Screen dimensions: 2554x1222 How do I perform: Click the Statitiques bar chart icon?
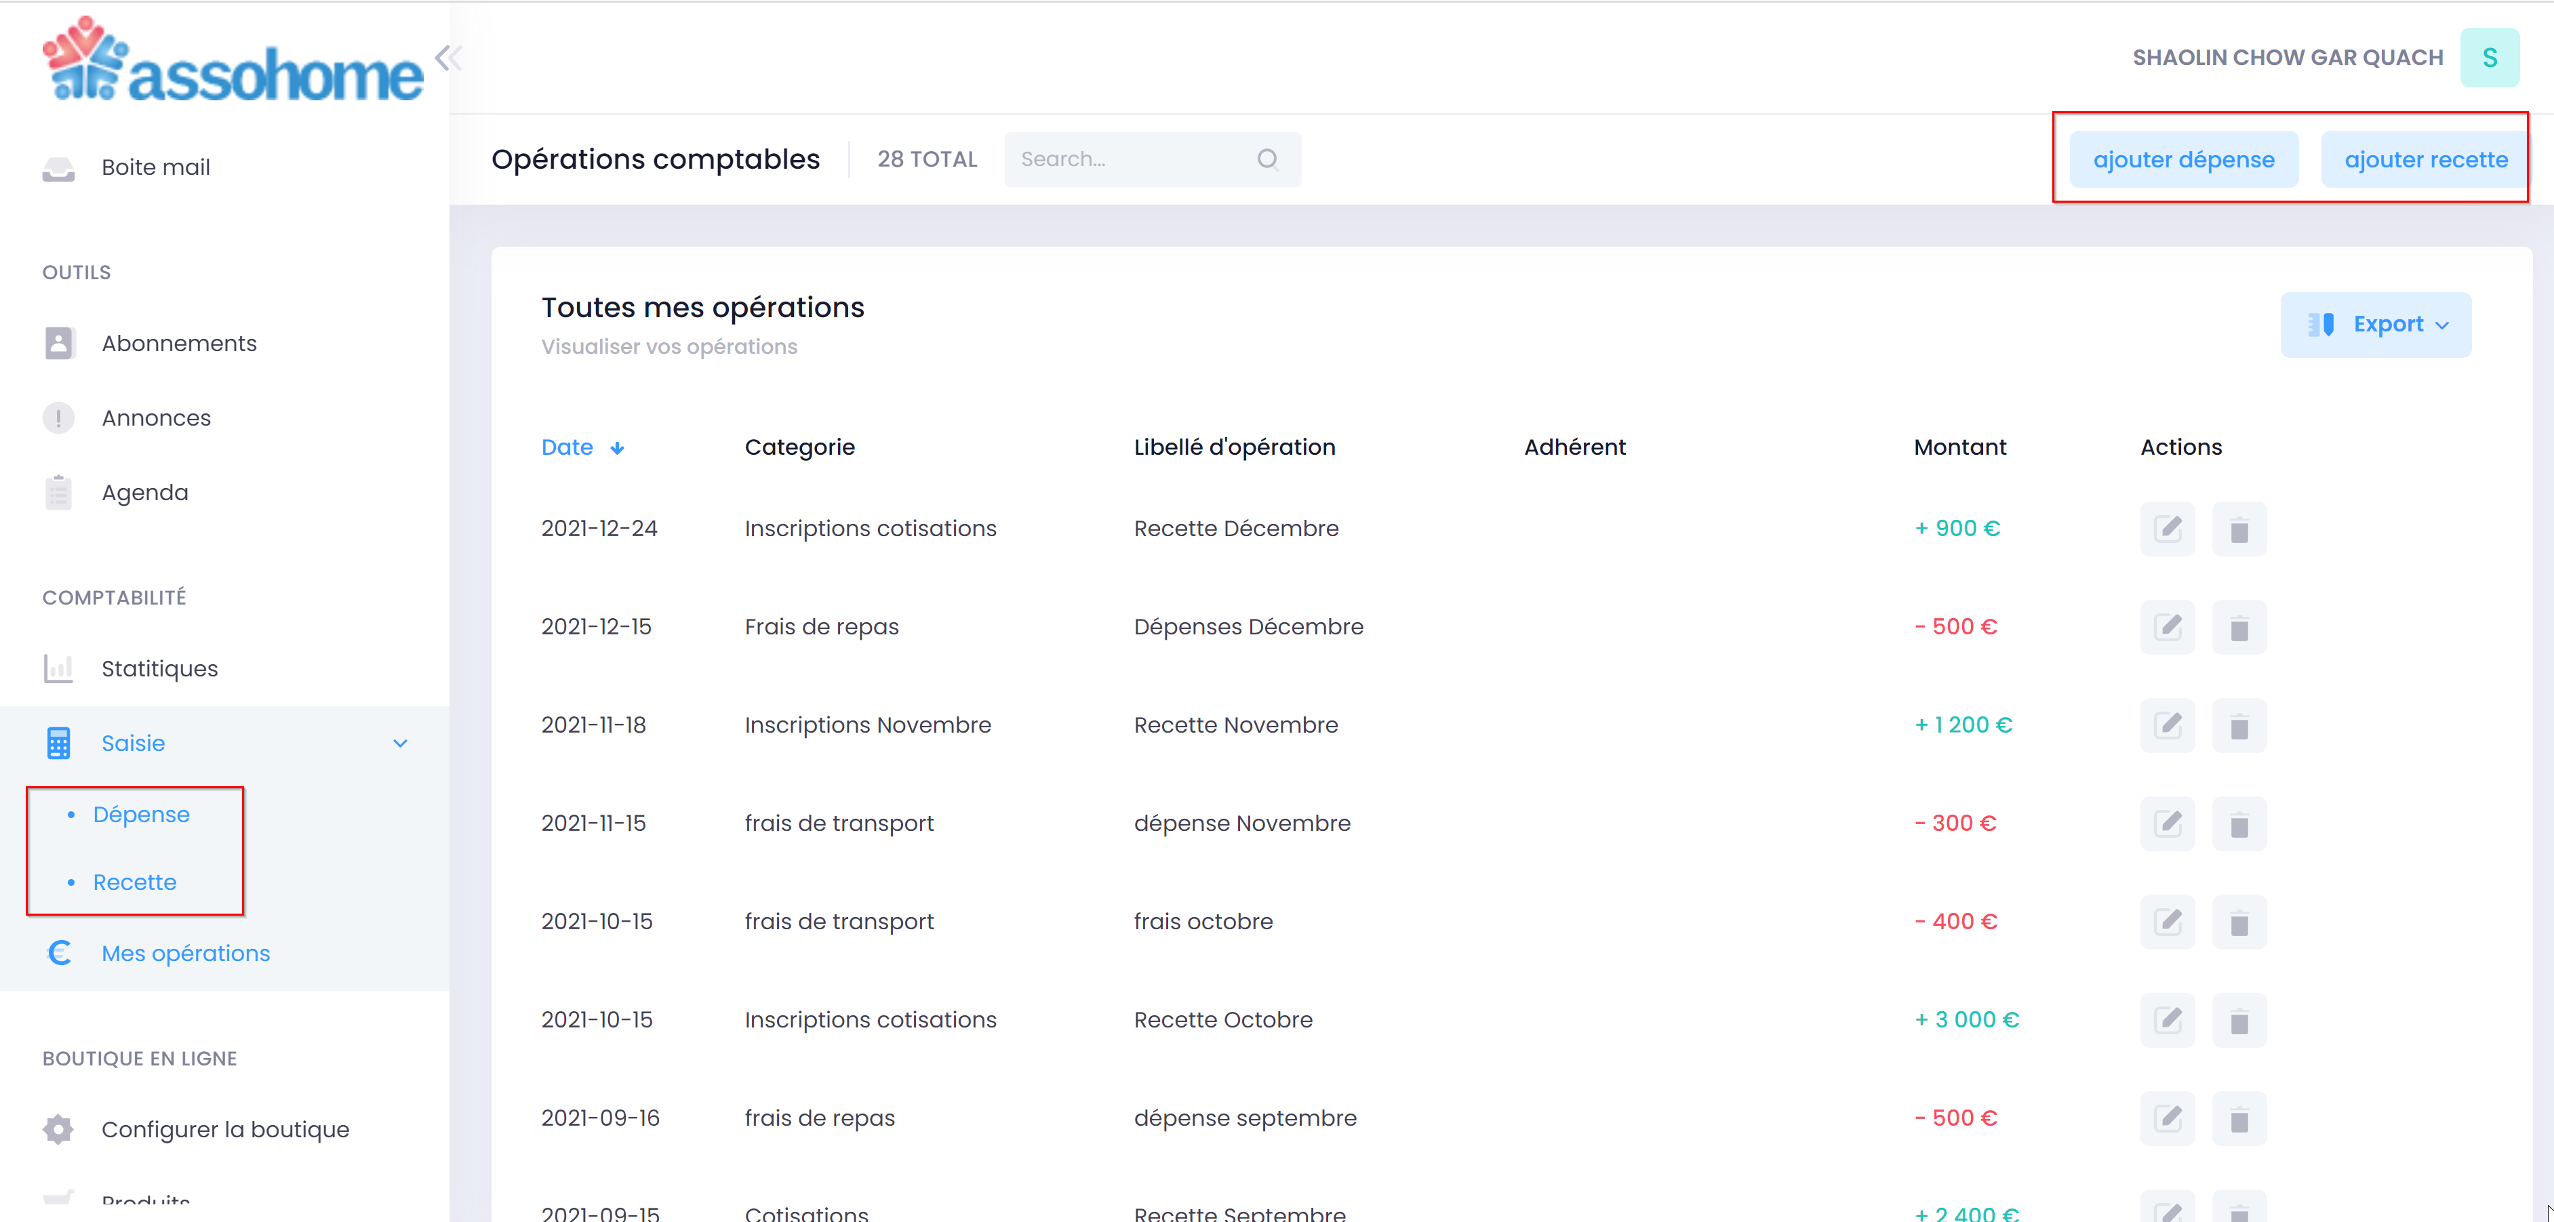(58, 668)
